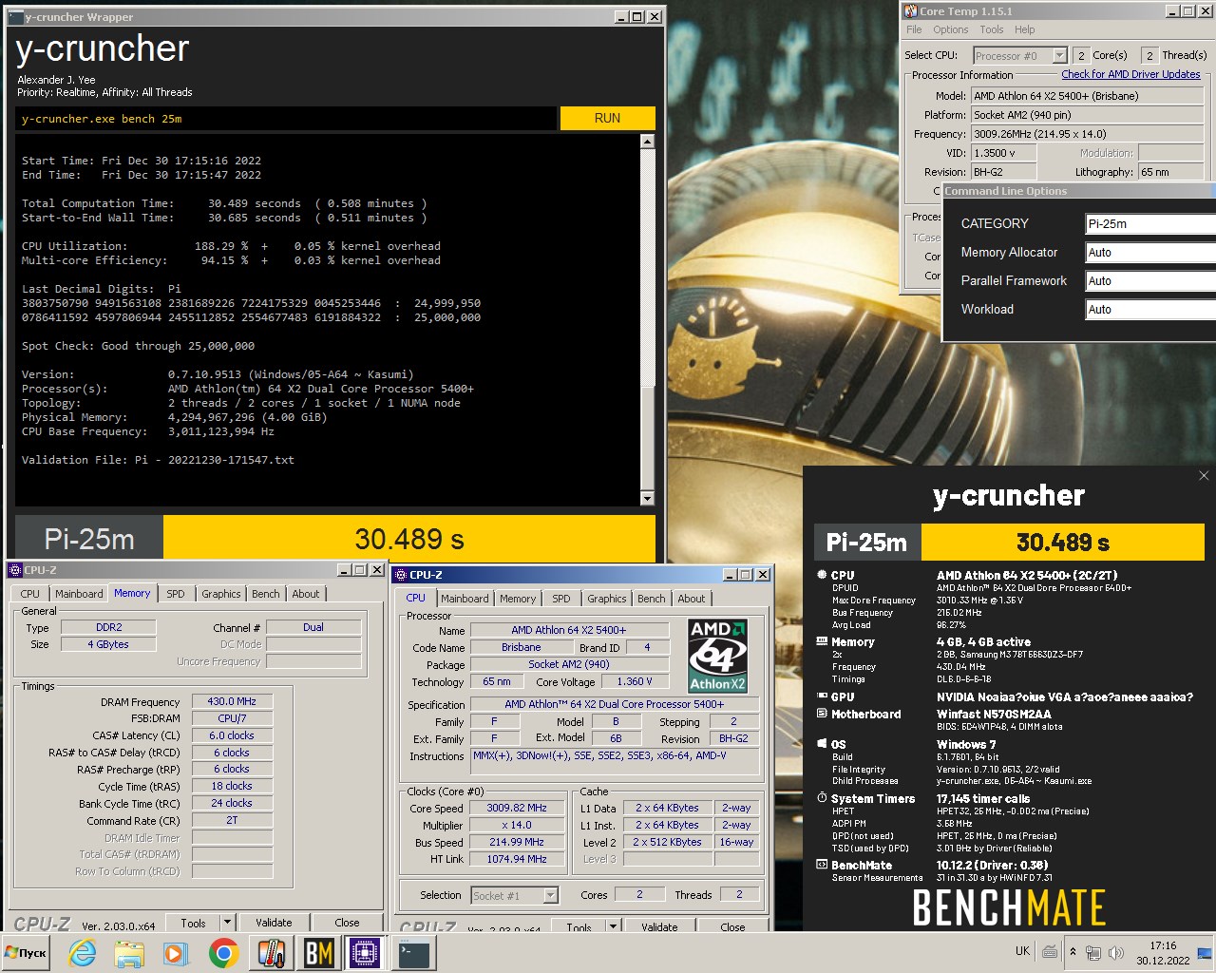Open Check for AMD Driver Updates link
Screen dimensions: 1216x973
[x=1130, y=74]
